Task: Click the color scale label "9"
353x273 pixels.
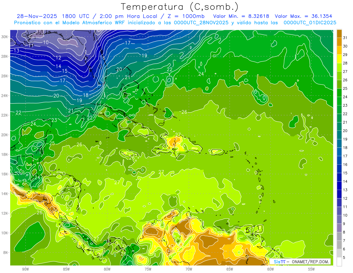Action: tap(344, 224)
